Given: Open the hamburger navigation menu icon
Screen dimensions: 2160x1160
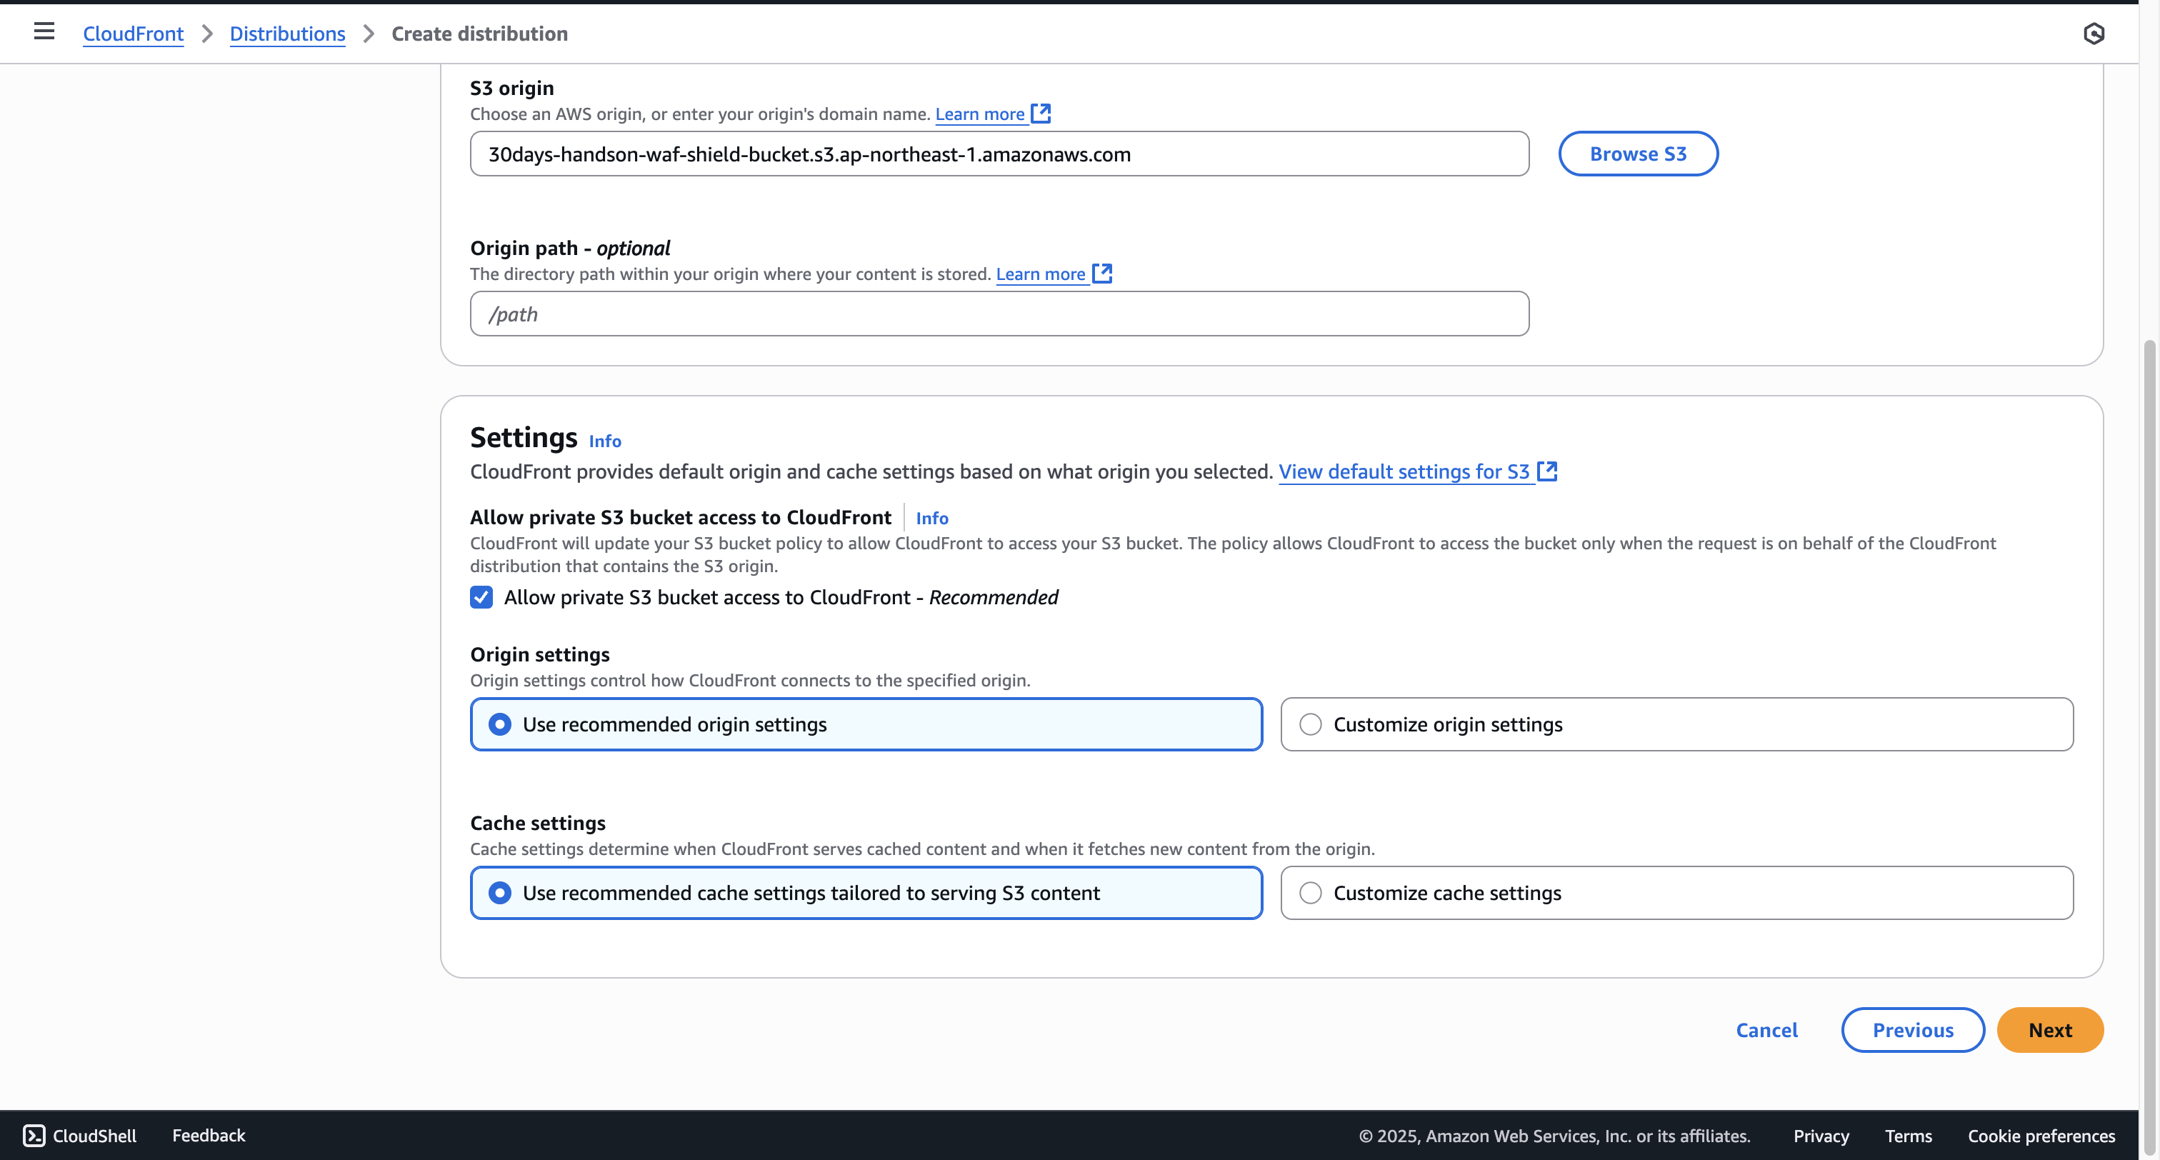Looking at the screenshot, I should pos(44,32).
